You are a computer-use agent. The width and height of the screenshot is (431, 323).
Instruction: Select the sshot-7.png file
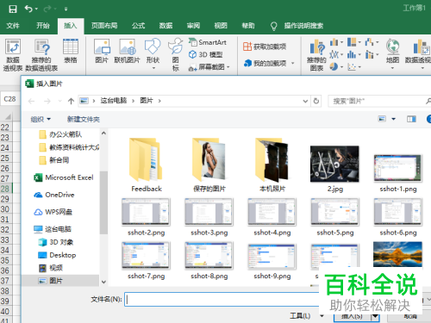[147, 261]
